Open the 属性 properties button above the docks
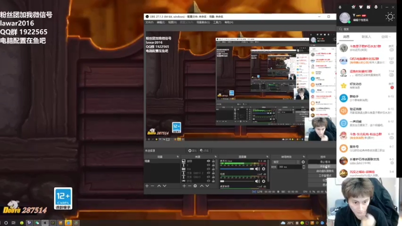 click(x=192, y=151)
